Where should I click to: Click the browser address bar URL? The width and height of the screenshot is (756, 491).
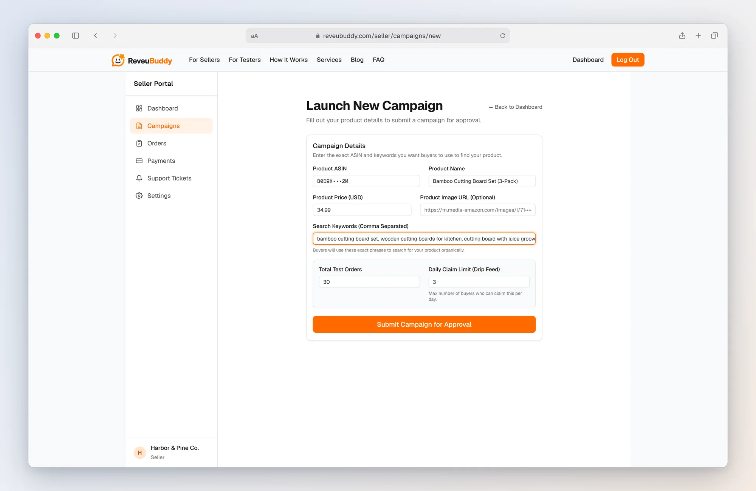tap(382, 36)
